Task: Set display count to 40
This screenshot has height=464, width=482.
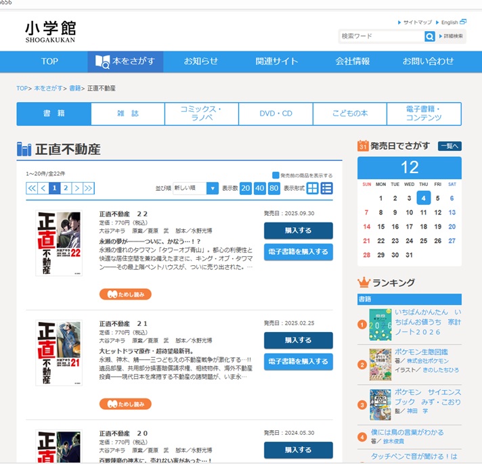Action: pyautogui.click(x=259, y=188)
